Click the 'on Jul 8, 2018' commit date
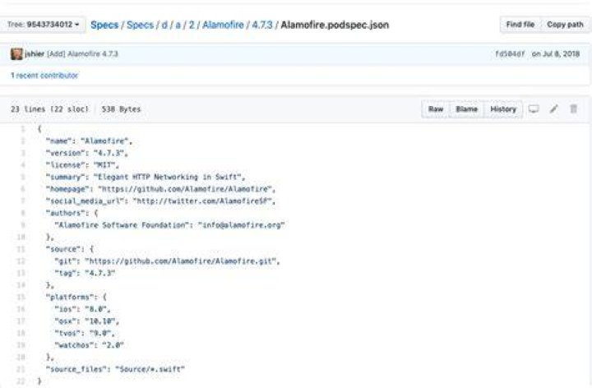592x388 pixels. [x=555, y=54]
